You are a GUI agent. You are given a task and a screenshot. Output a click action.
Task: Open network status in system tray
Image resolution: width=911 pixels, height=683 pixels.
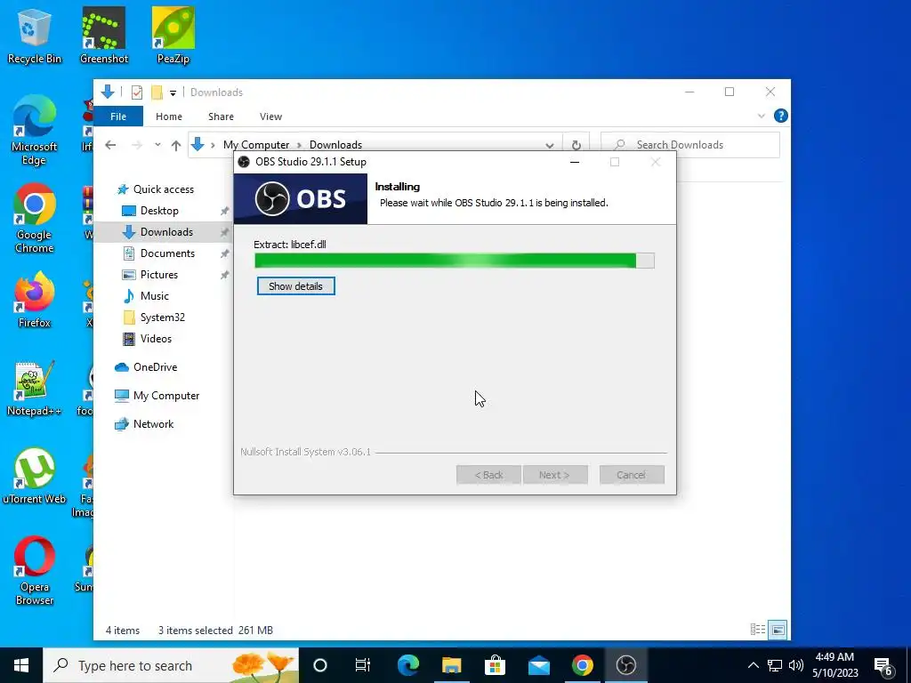(775, 665)
